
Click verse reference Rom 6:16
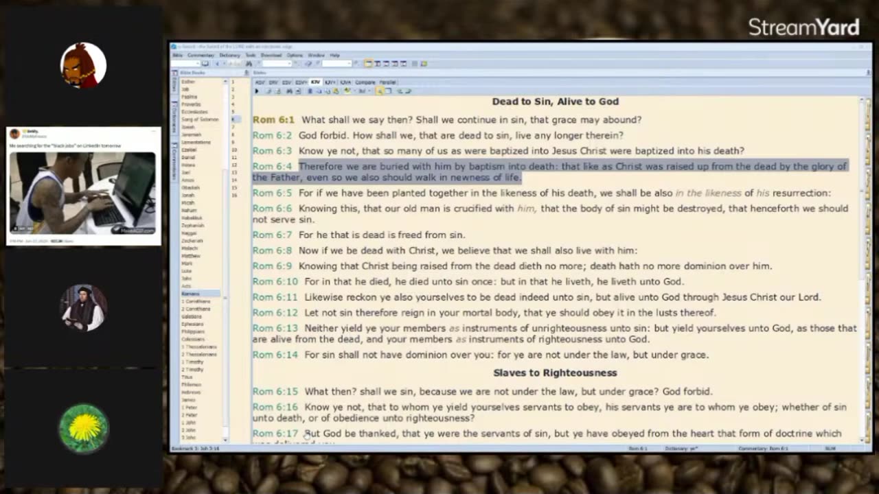[275, 407]
